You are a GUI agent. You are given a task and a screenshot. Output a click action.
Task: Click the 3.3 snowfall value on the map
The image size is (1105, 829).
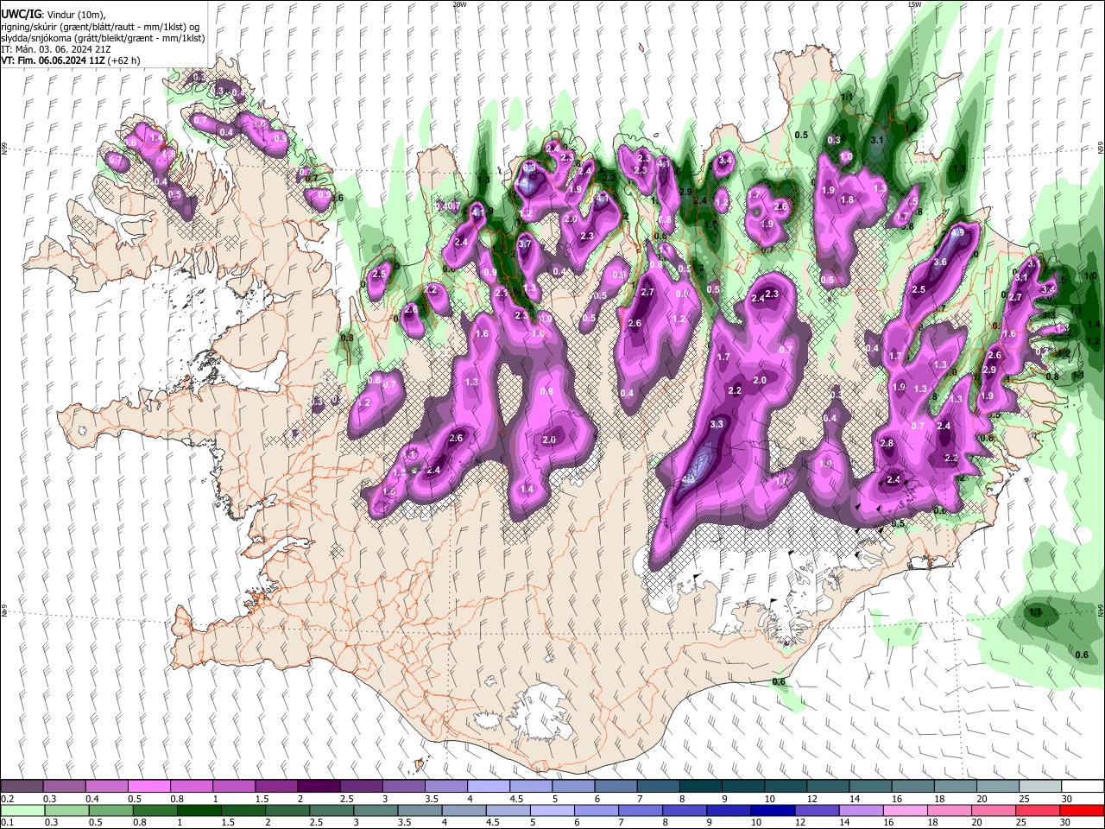click(717, 425)
